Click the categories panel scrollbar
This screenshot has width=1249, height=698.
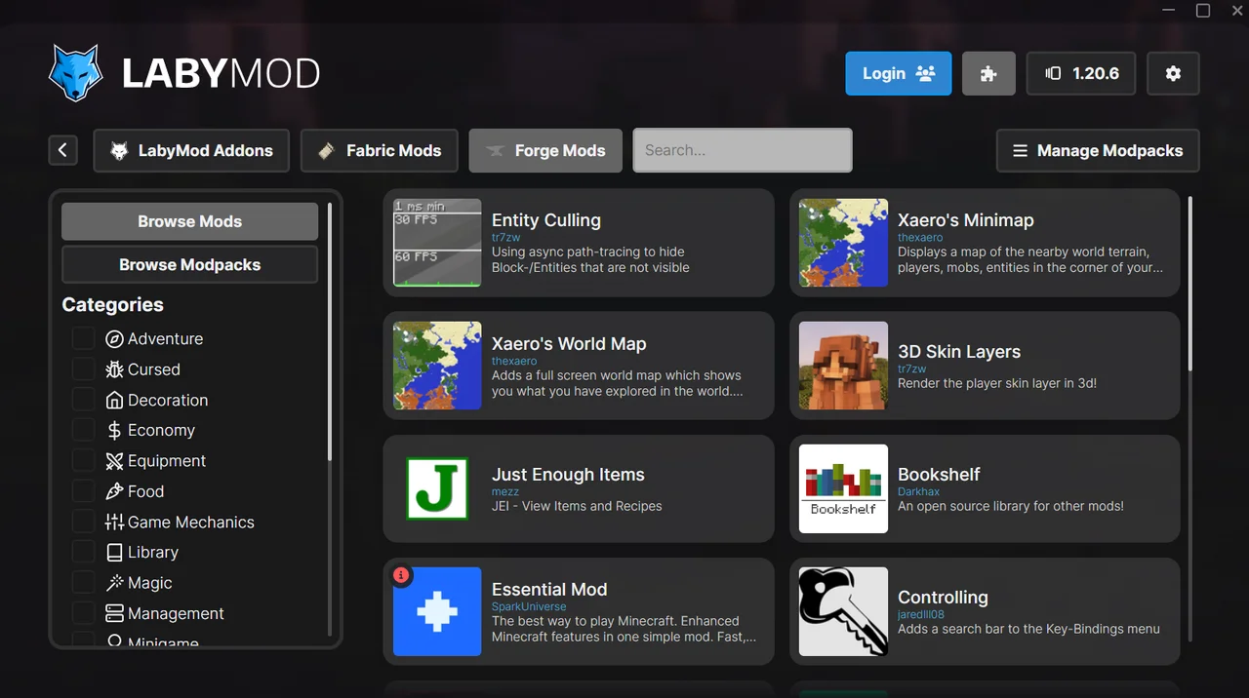pos(330,331)
